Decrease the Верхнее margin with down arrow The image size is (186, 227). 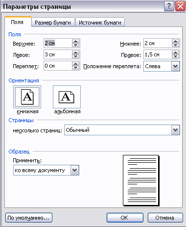[75, 45]
